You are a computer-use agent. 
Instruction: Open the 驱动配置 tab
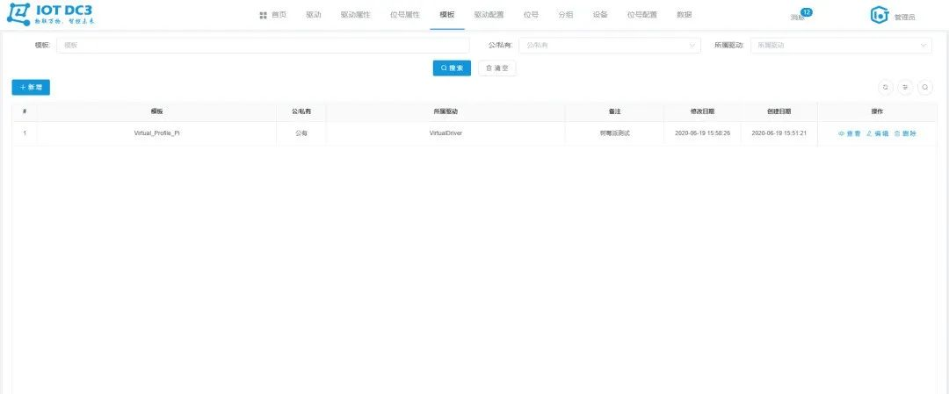coord(489,15)
